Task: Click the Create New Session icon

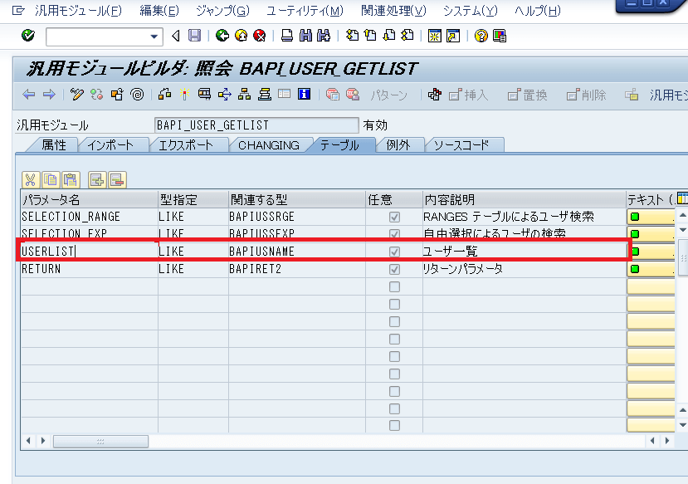Action: coord(434,36)
